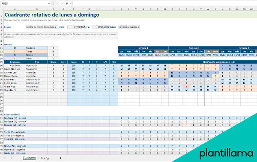Select the 'Mañana (M) - diferencia' row label
257x162 pixels.
15,125
